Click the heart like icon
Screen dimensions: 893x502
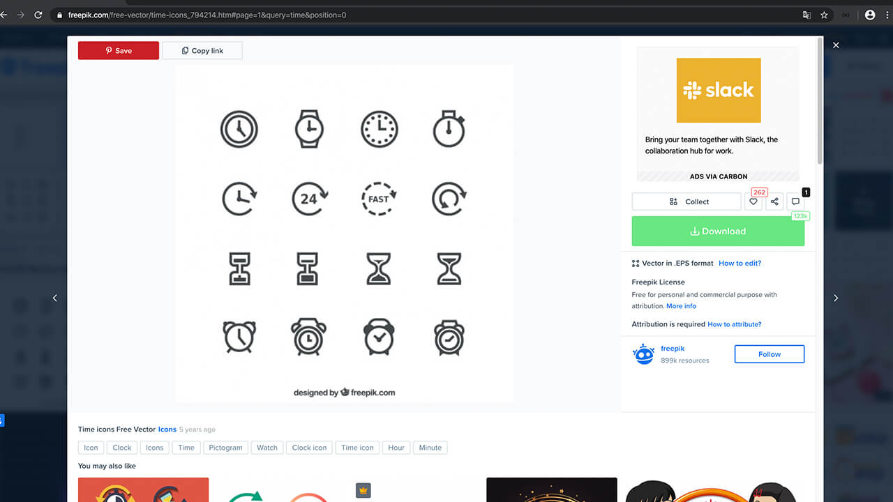click(x=753, y=201)
